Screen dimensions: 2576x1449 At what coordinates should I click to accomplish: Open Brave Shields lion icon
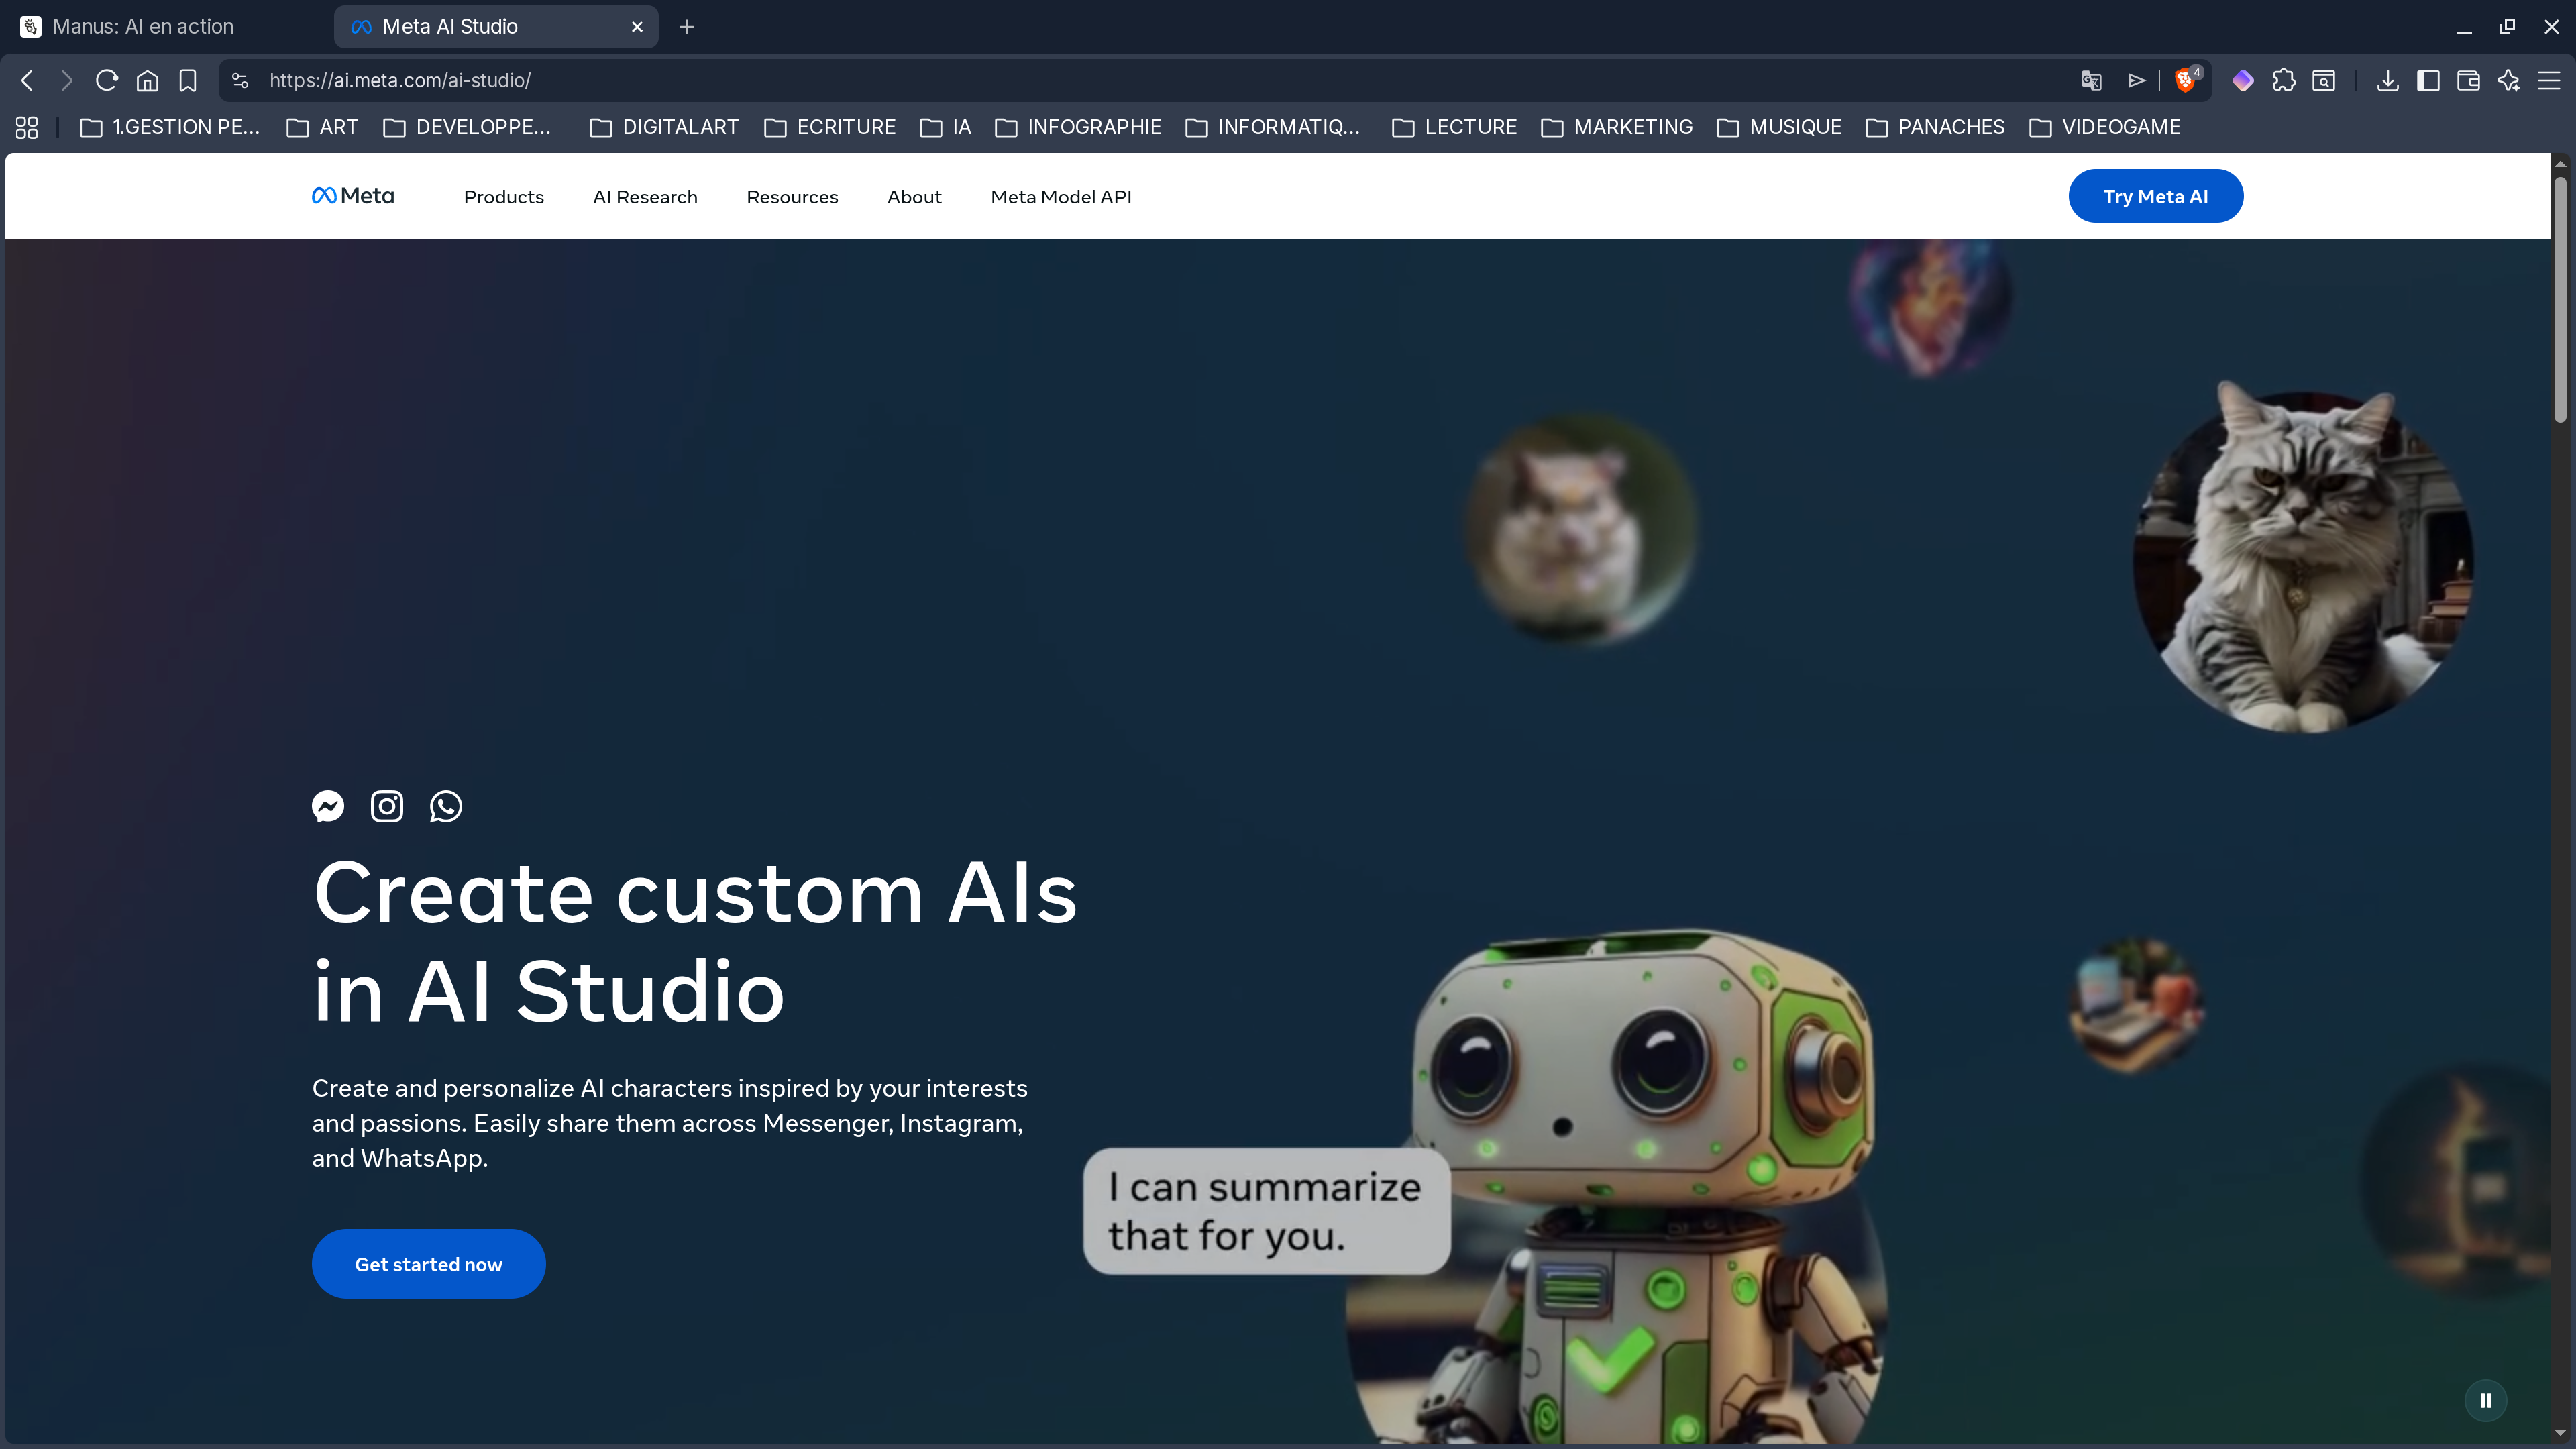click(x=2186, y=80)
